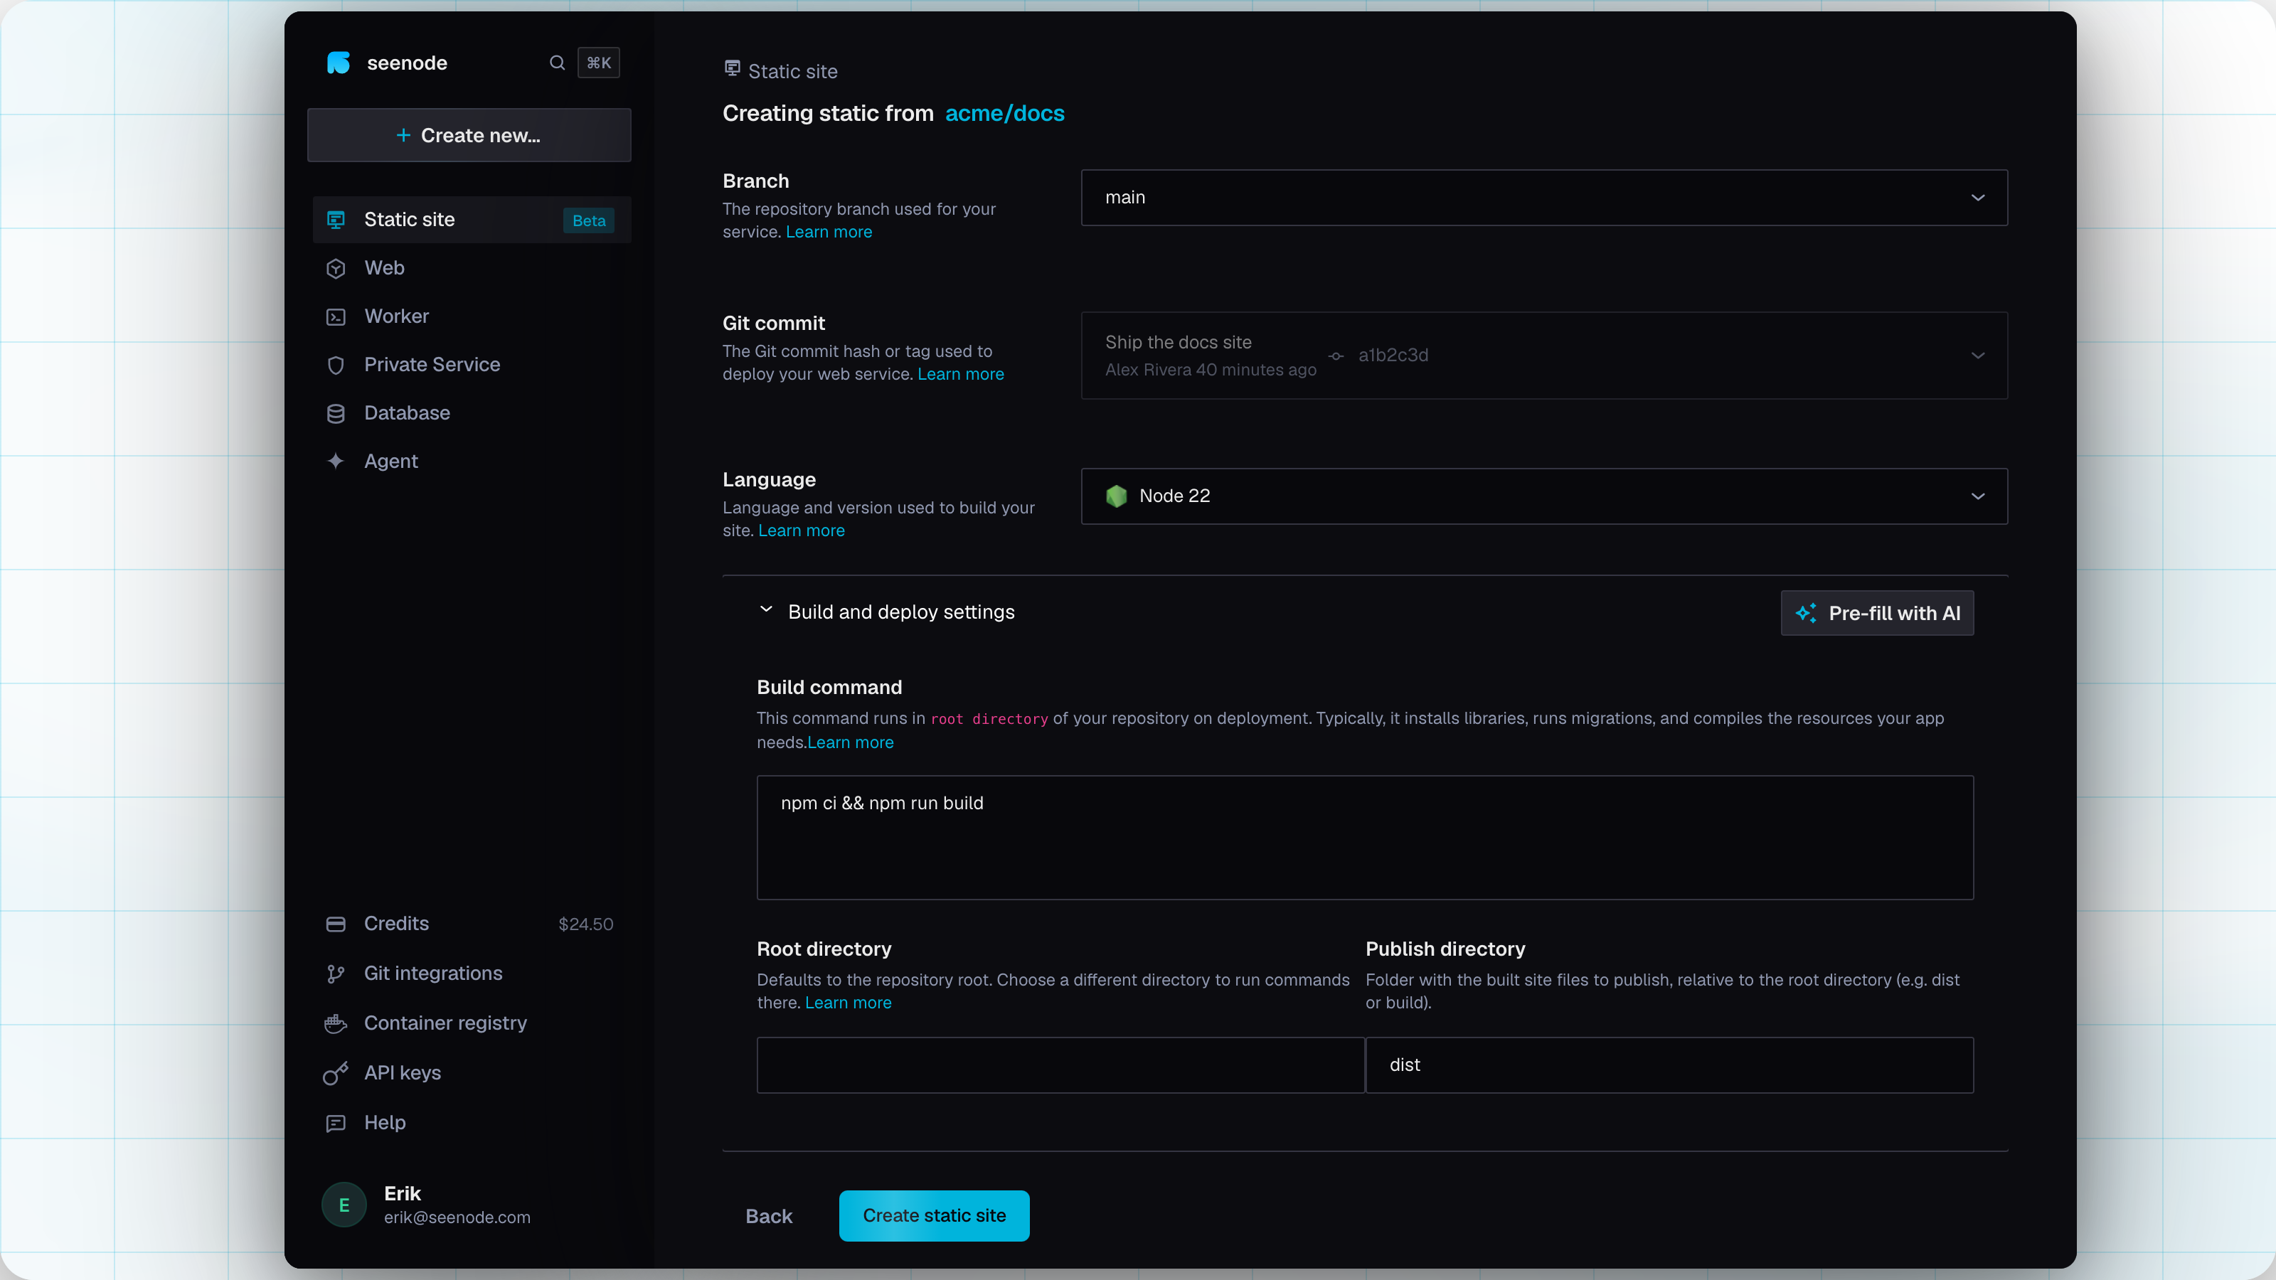Open the Git commit dropdown
The width and height of the screenshot is (2276, 1280).
[1543, 355]
